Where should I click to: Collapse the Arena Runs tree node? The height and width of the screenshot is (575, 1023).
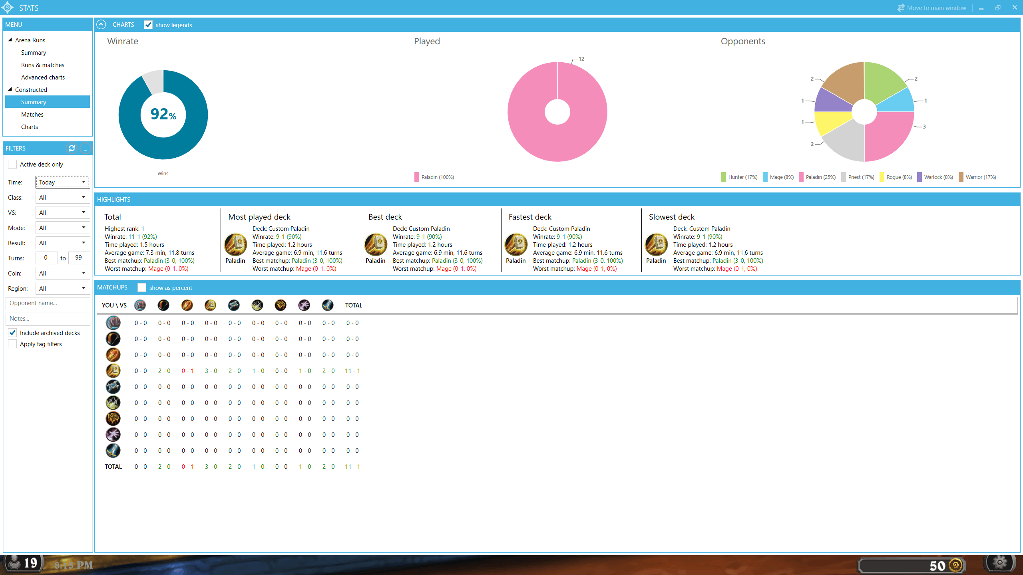pyautogui.click(x=10, y=40)
